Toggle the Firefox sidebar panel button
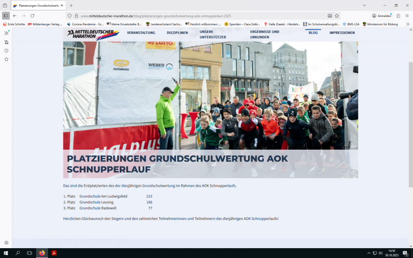The width and height of the screenshot is (413, 258). pyautogui.click(x=6, y=15)
